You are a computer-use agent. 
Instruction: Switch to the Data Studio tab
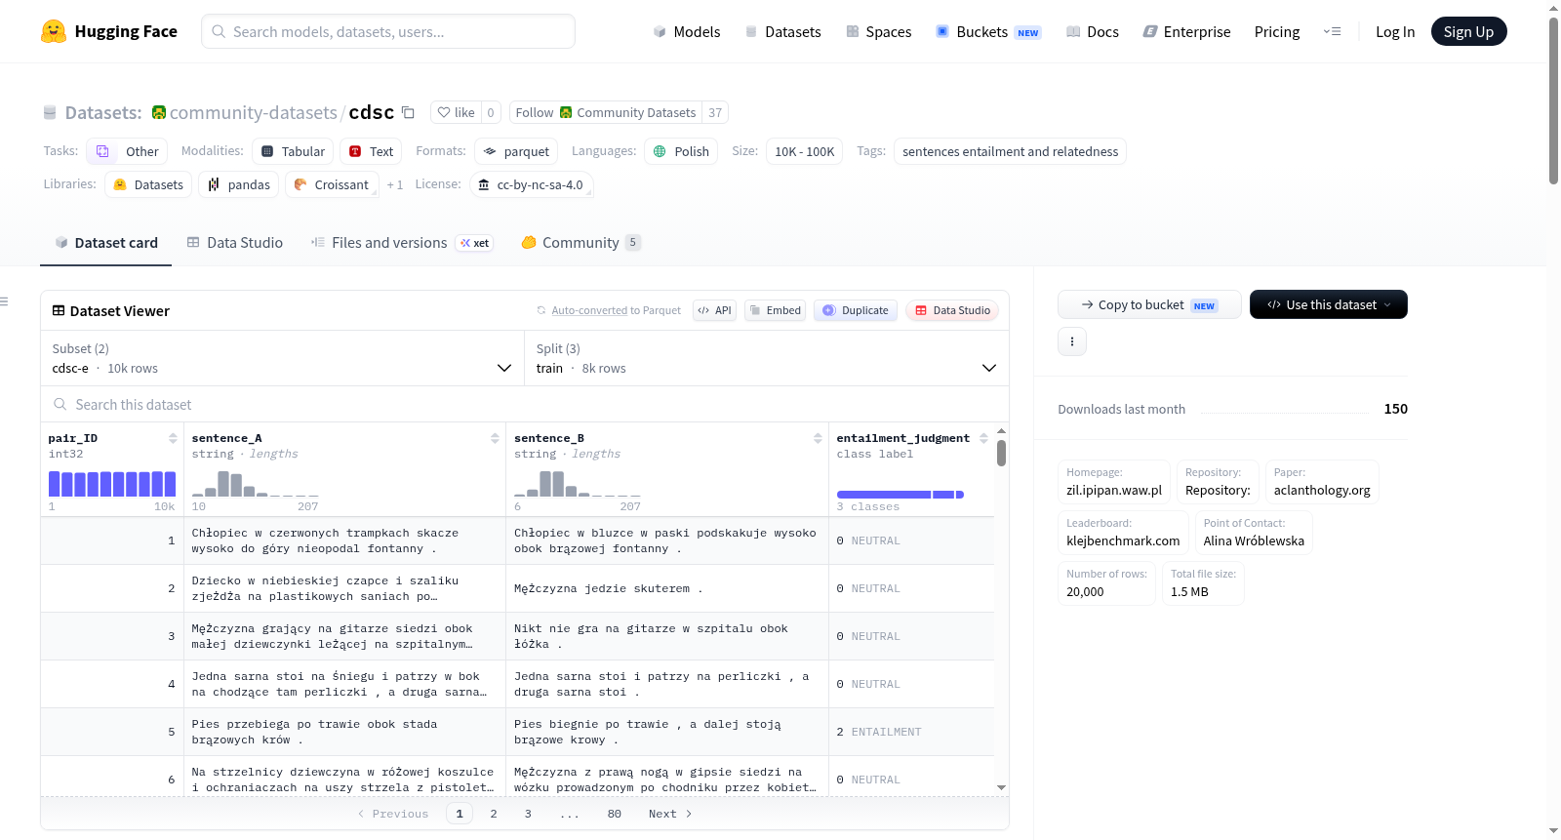coord(235,243)
